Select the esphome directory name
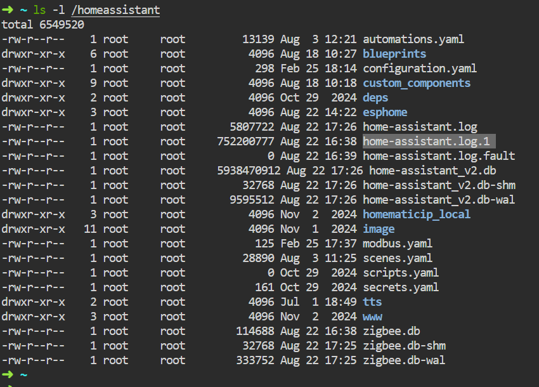539x387 pixels. [385, 112]
